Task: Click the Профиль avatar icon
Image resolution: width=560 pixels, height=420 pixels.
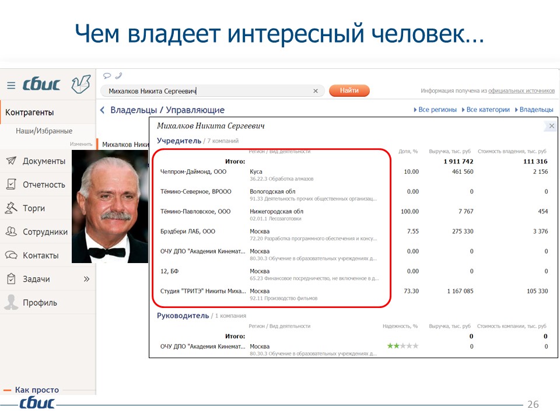Action: coord(11,302)
